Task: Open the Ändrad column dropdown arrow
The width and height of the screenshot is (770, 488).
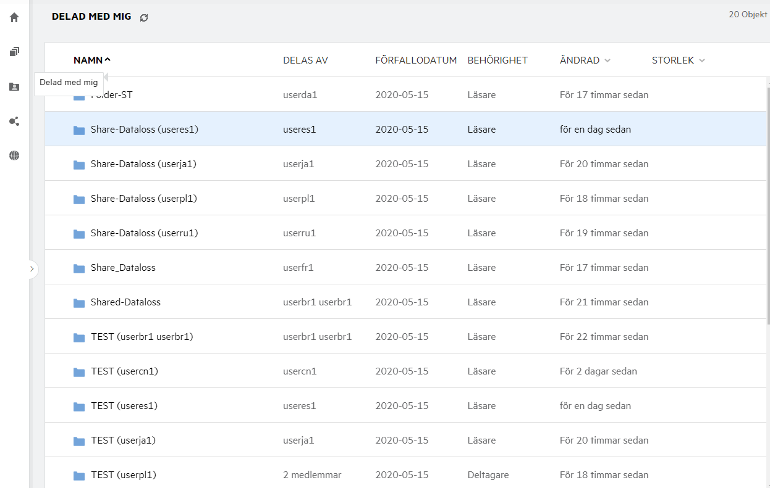Action: (x=607, y=60)
